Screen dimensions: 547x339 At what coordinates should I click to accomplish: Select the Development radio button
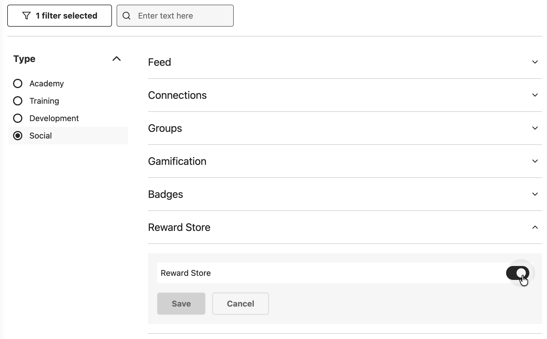tap(18, 118)
